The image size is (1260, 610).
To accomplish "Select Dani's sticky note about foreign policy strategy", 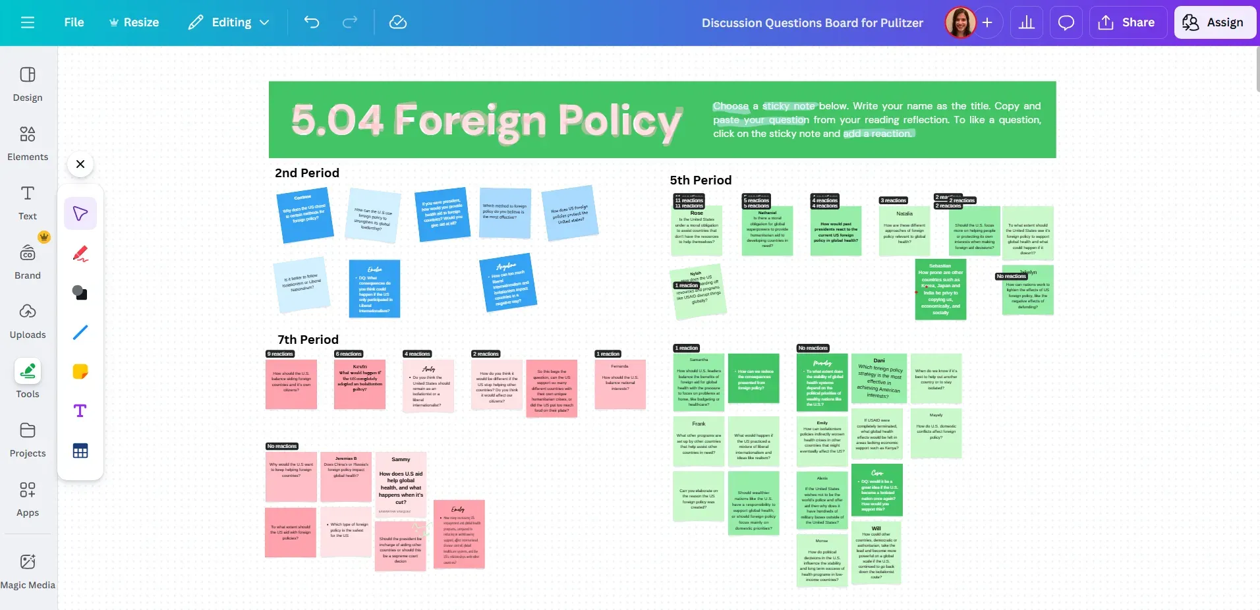I will tap(880, 378).
